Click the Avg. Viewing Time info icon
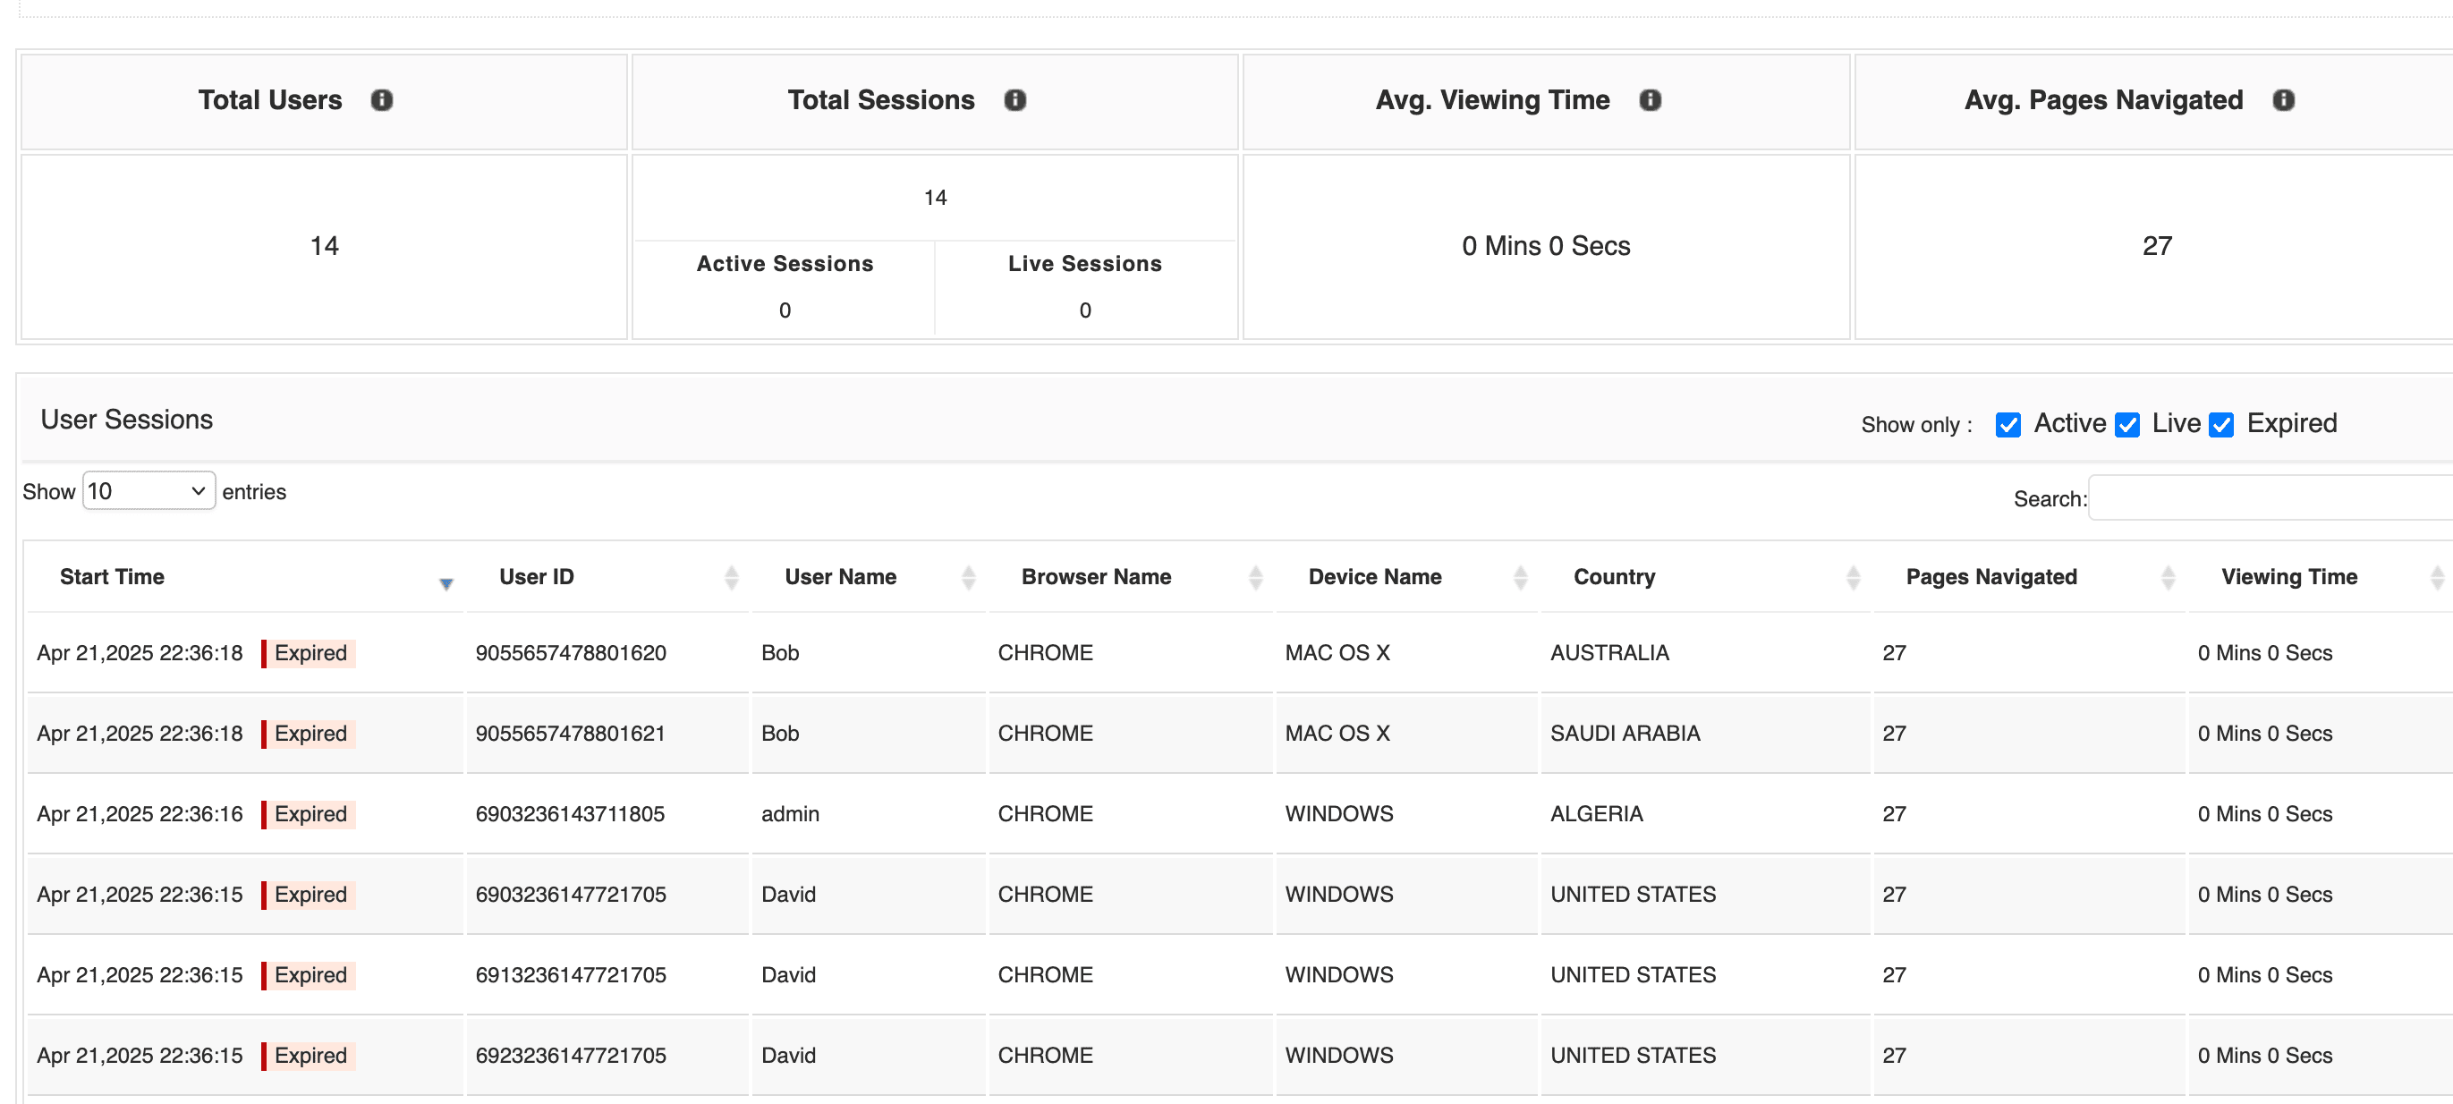The height and width of the screenshot is (1104, 2453). tap(1650, 100)
